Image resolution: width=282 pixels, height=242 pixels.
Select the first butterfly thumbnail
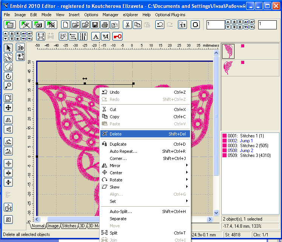pyautogui.click(x=228, y=51)
